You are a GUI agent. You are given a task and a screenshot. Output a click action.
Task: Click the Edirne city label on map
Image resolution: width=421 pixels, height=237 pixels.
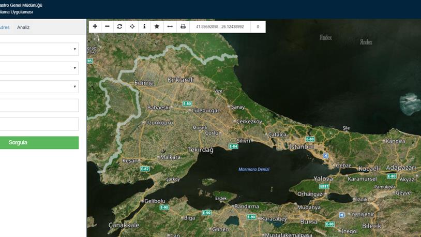pos(144,83)
